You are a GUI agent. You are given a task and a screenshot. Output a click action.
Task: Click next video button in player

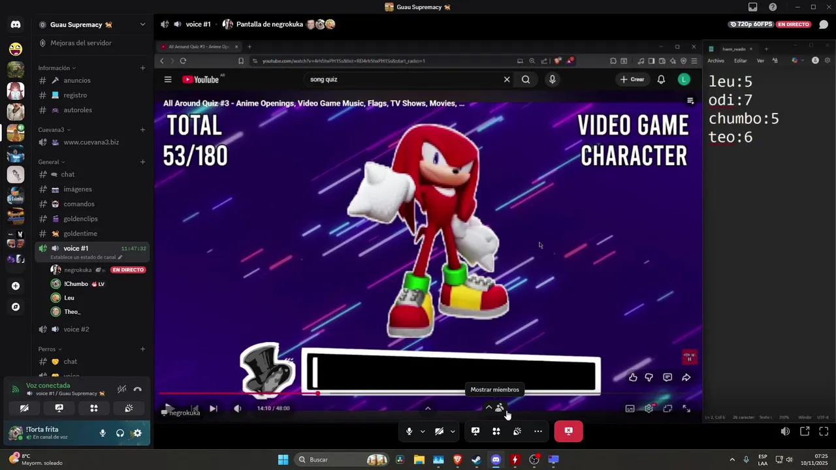[213, 409]
